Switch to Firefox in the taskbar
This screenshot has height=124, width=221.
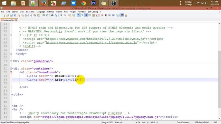(x=44, y=3)
